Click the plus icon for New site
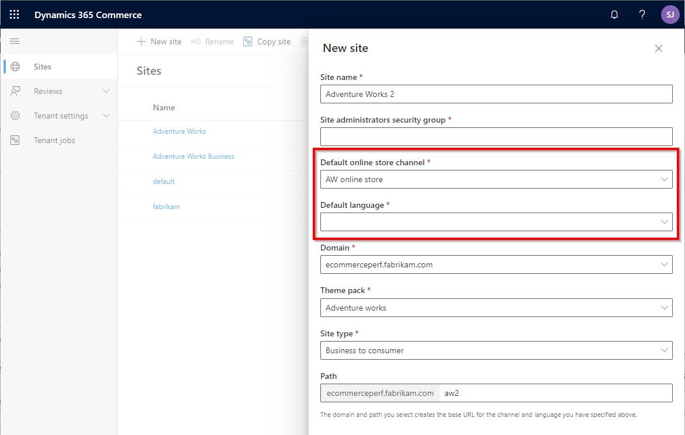 click(141, 41)
